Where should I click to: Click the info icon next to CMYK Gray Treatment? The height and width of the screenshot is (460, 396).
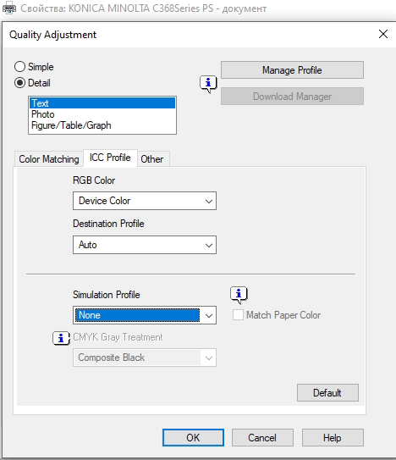coord(61,338)
